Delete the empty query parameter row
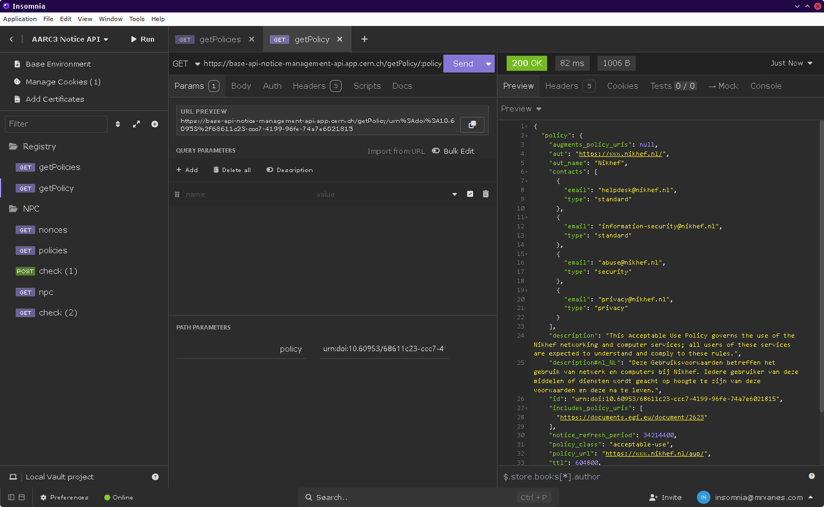This screenshot has width=824, height=507. (x=486, y=194)
